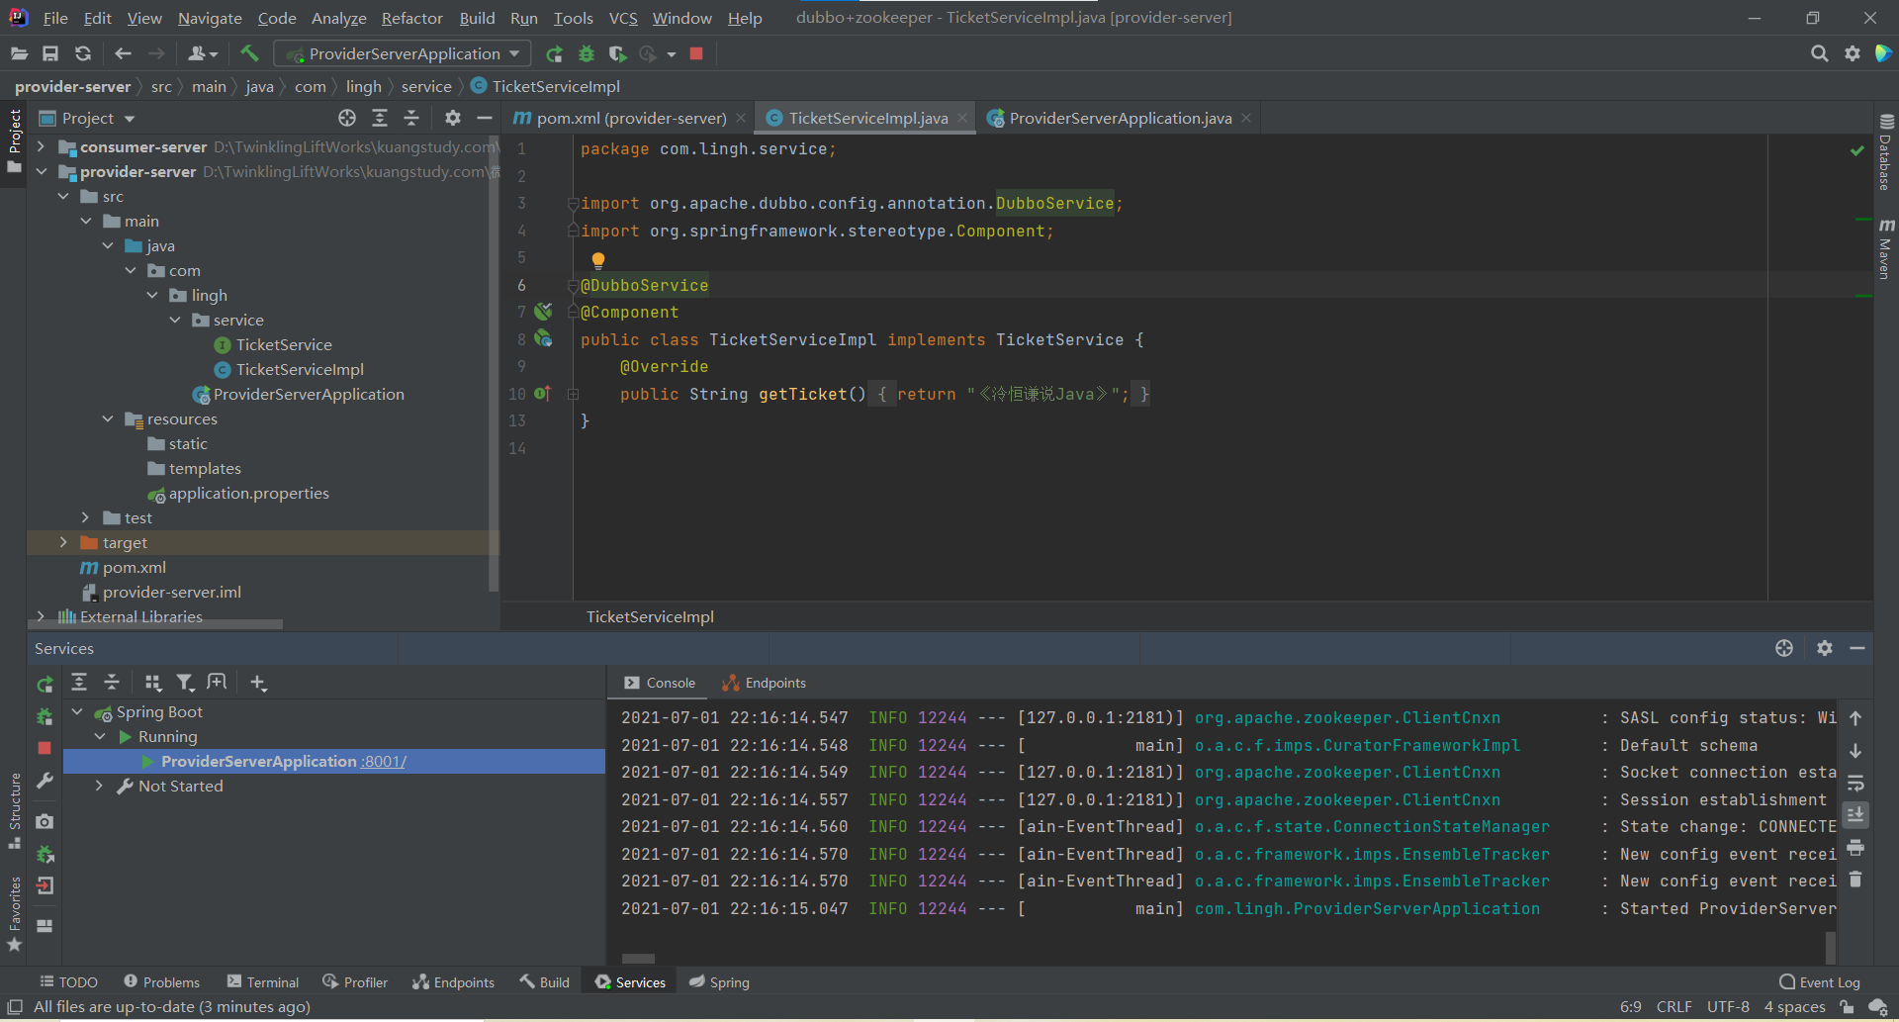Click the Open file icon in toolbar
The image size is (1899, 1022).
(19, 53)
